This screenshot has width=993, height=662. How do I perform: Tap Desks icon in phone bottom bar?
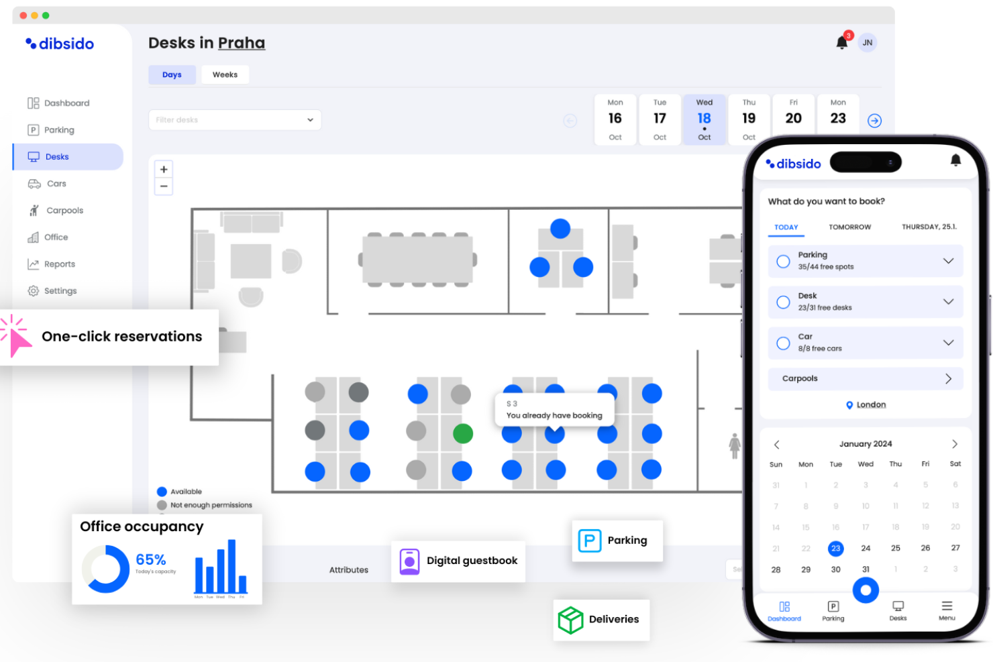click(x=898, y=610)
